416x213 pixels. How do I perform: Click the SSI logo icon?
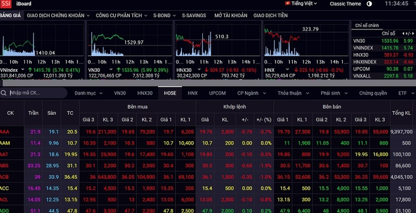(5, 3)
